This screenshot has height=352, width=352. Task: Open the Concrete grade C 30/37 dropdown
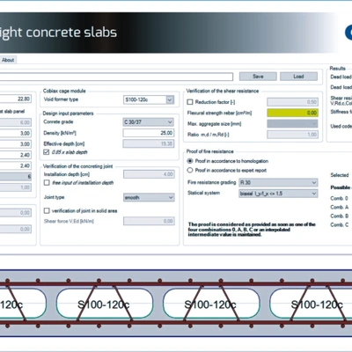tap(149, 122)
